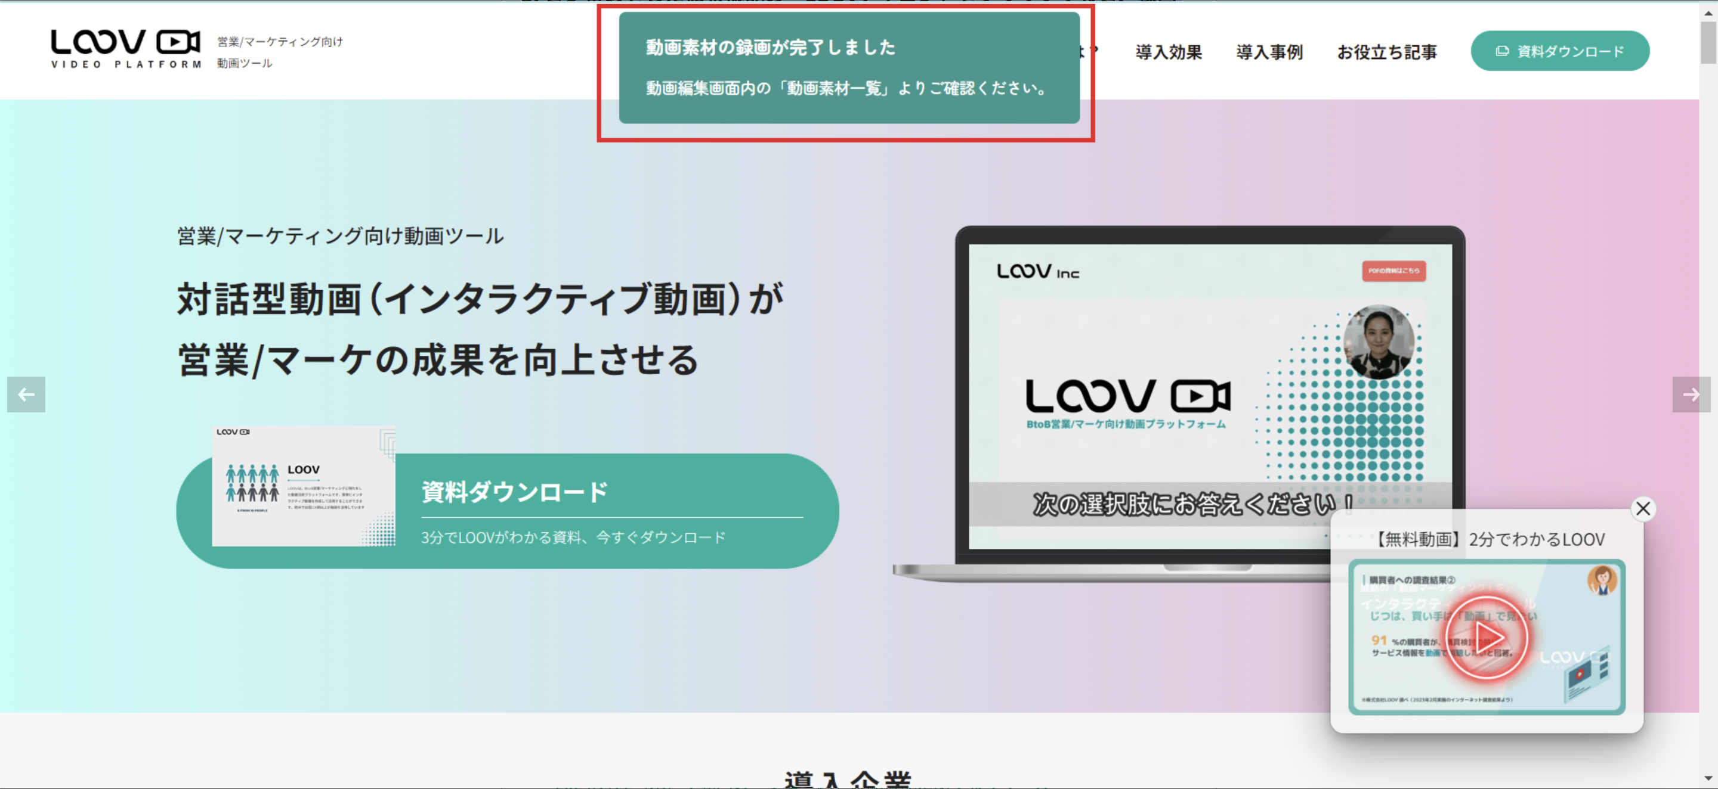Image resolution: width=1718 pixels, height=789 pixels.
Task: Close the 2分でわかるLOOV video popup
Action: (x=1643, y=509)
